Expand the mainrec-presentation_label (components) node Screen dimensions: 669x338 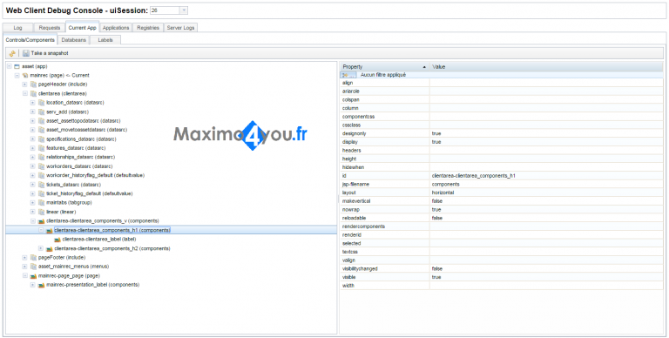(x=33, y=285)
